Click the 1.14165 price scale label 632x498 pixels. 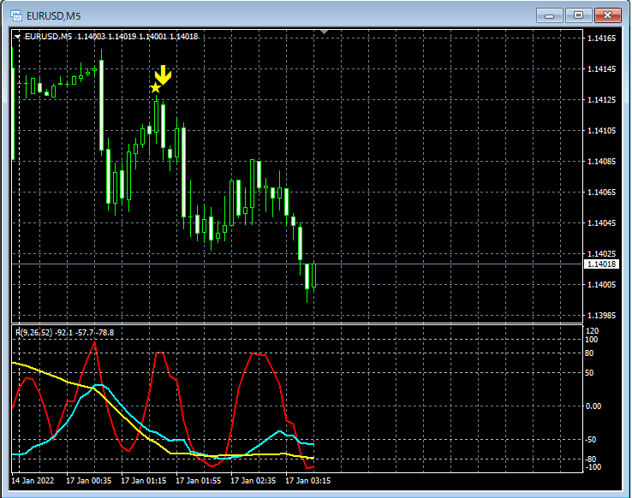[601, 39]
